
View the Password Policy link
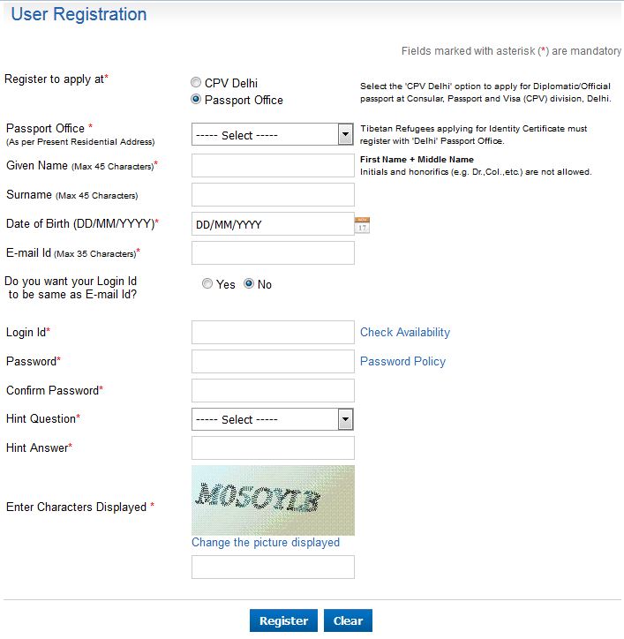(x=402, y=362)
